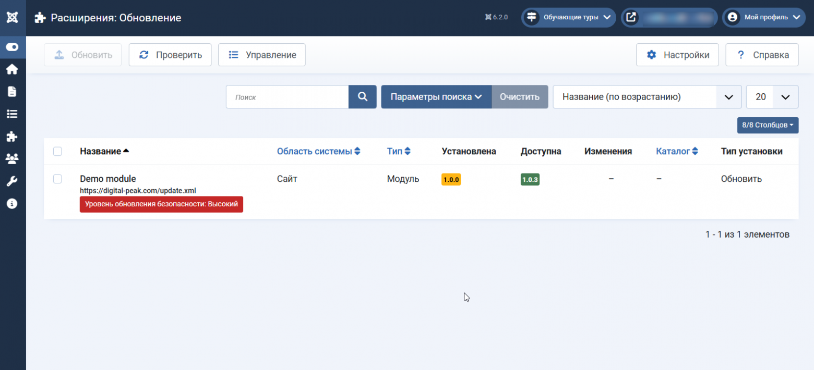Open the Справка help button
This screenshot has height=370, width=814.
pyautogui.click(x=762, y=55)
